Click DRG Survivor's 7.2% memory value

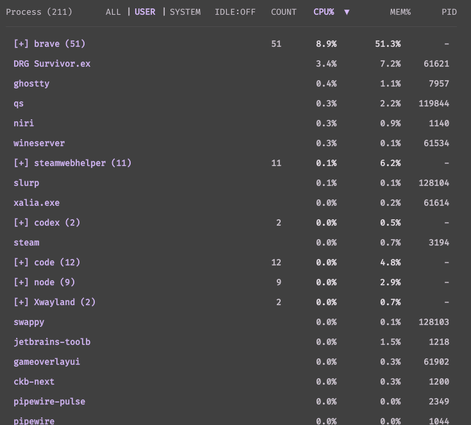pyautogui.click(x=390, y=63)
